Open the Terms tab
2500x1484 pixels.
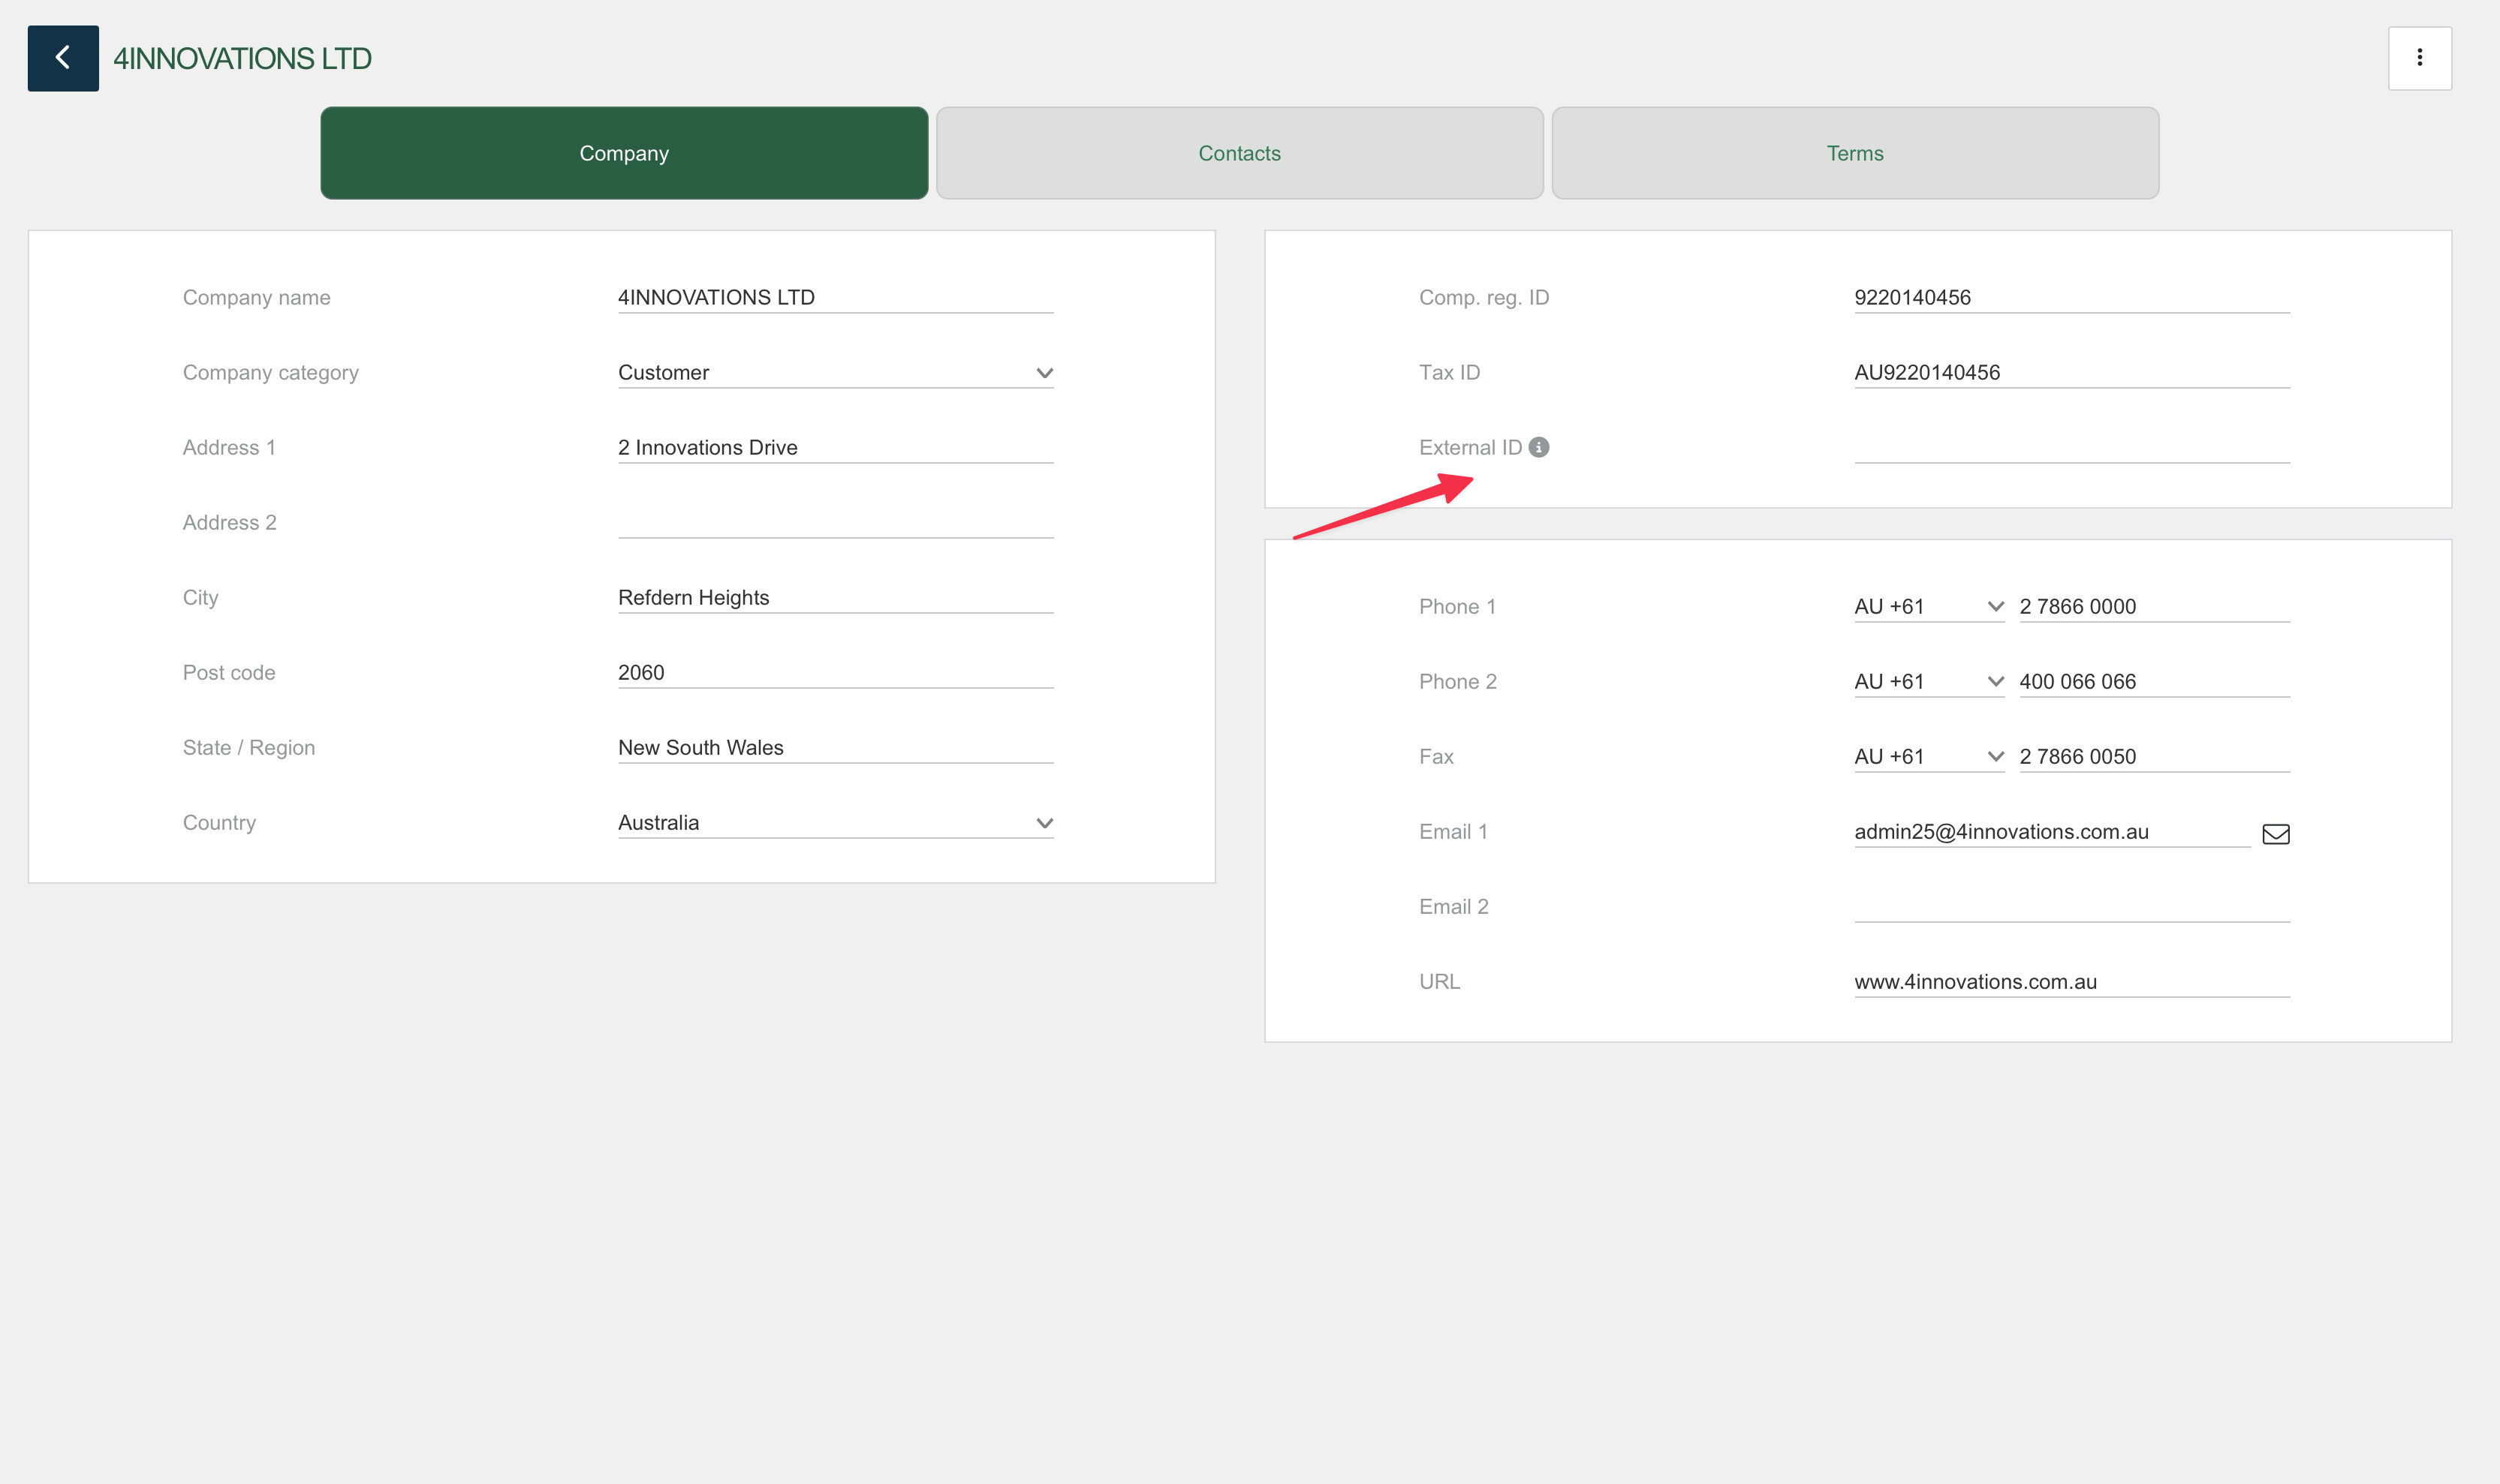pyautogui.click(x=1854, y=153)
